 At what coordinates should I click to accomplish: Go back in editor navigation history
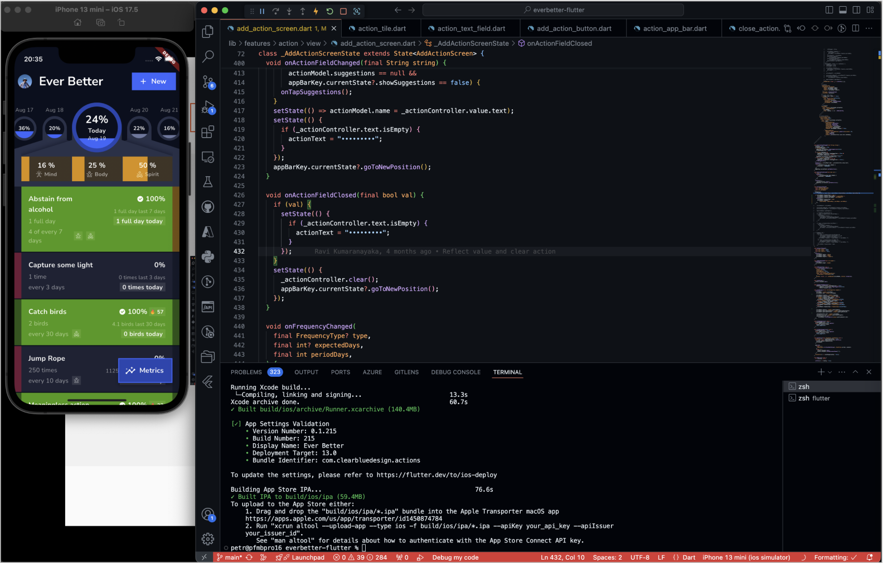(x=397, y=10)
